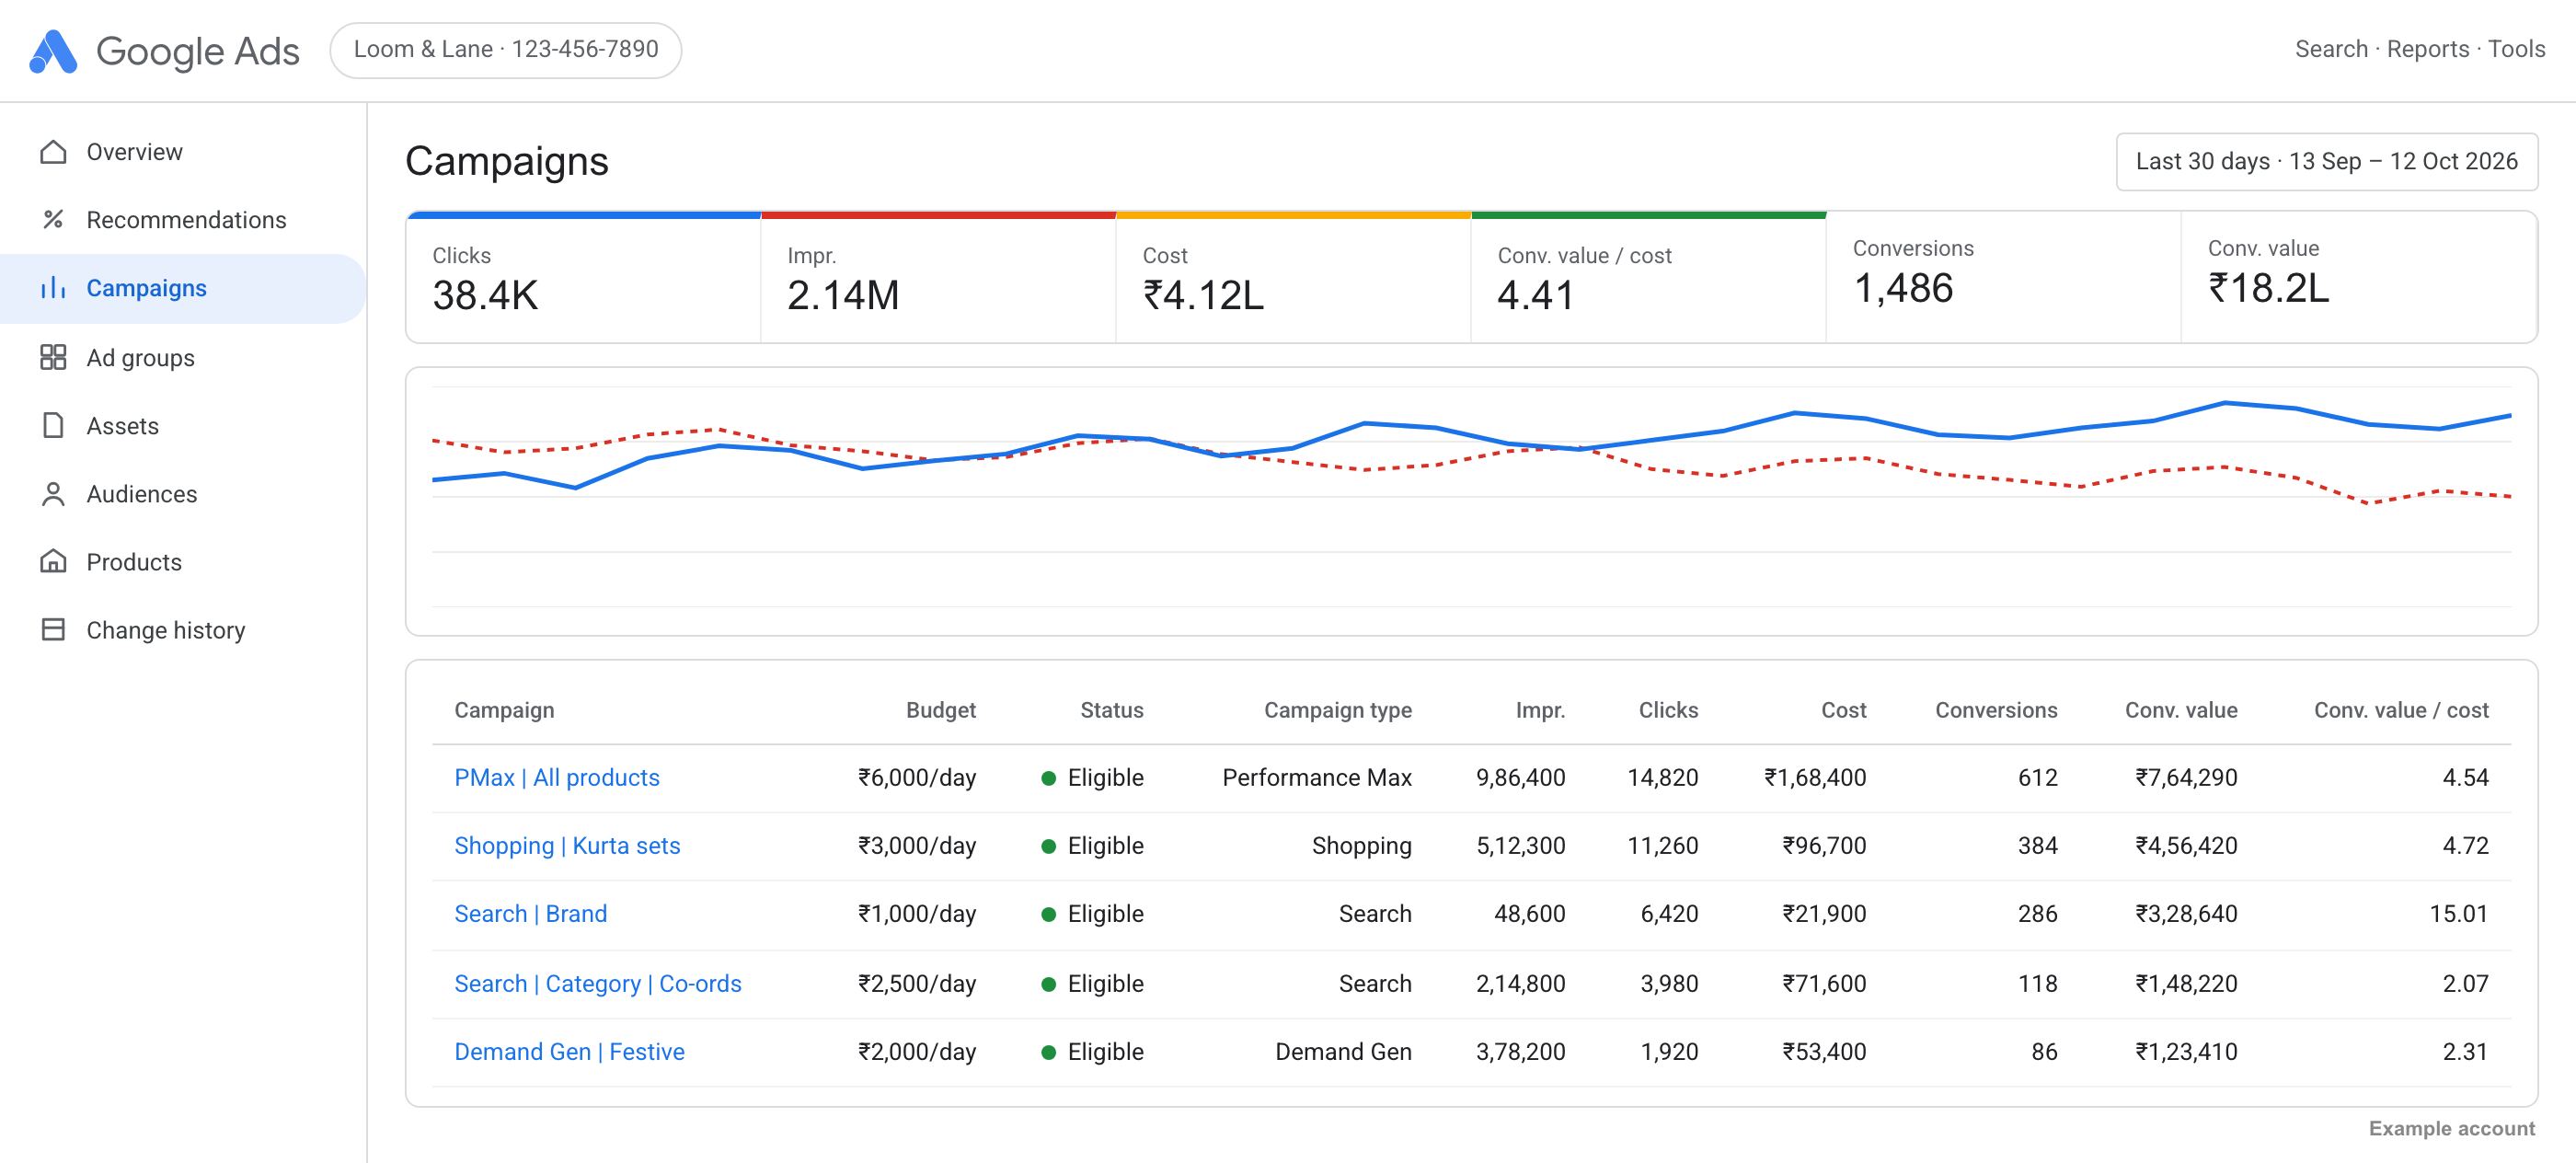Click the ₹2,500/day budget cell

click(x=917, y=984)
